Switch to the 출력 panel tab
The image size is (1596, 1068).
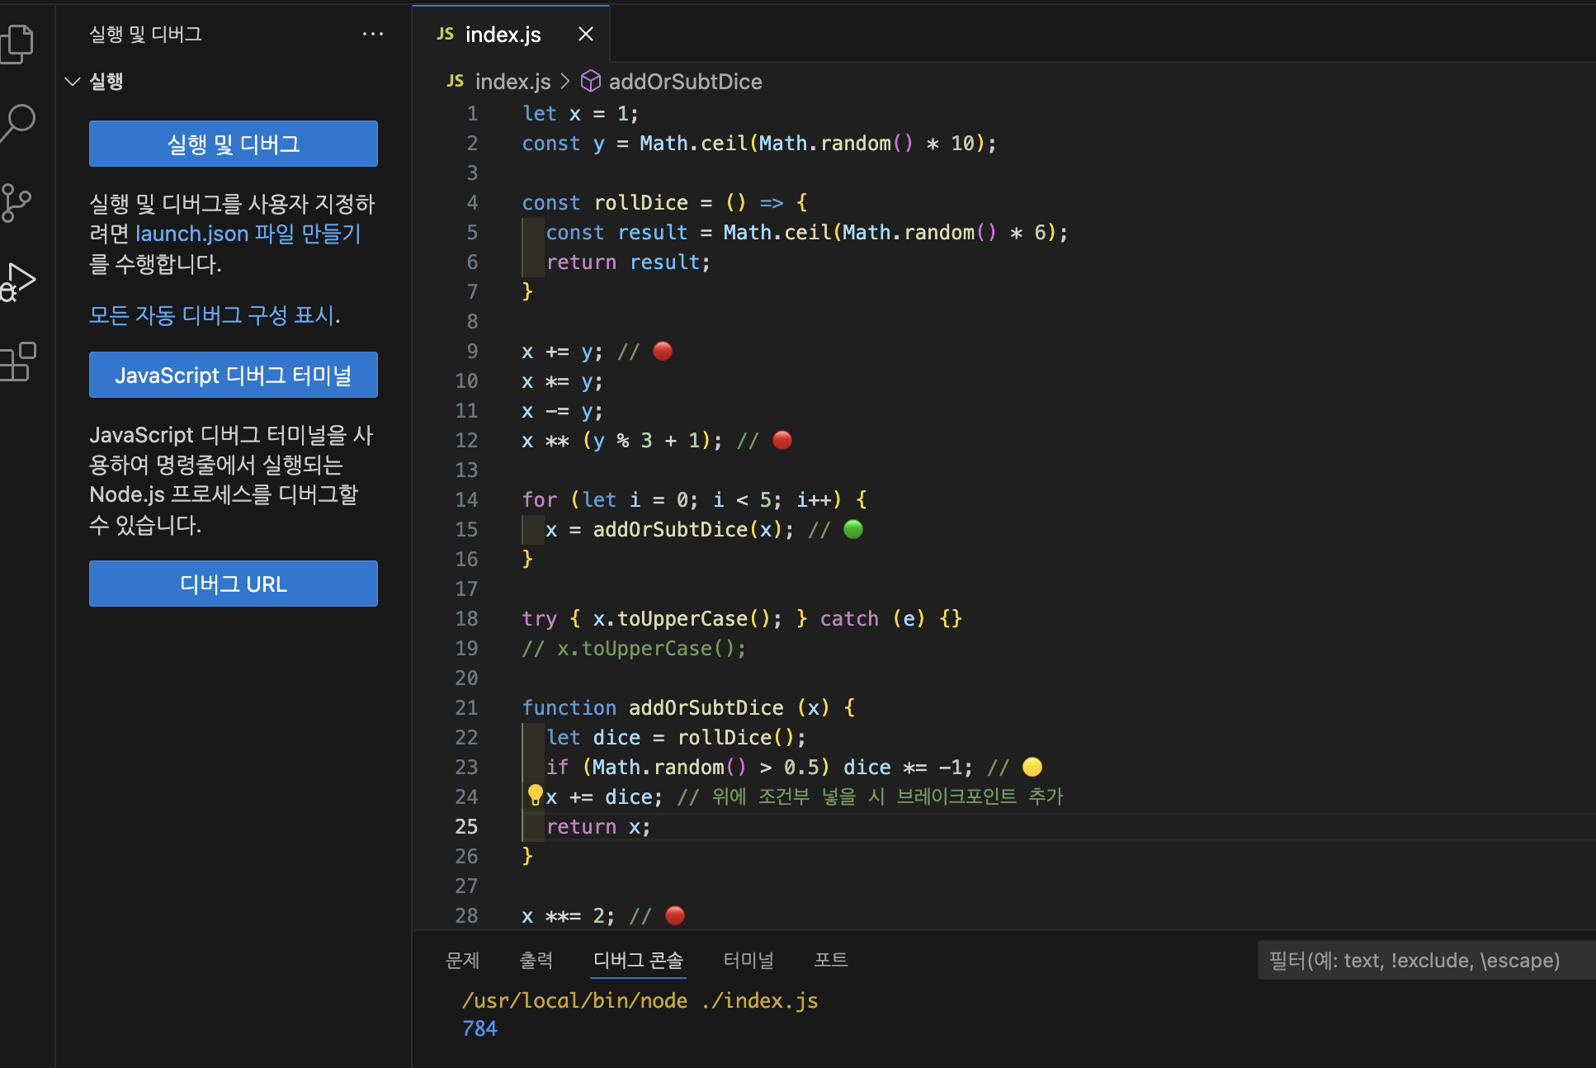point(536,960)
